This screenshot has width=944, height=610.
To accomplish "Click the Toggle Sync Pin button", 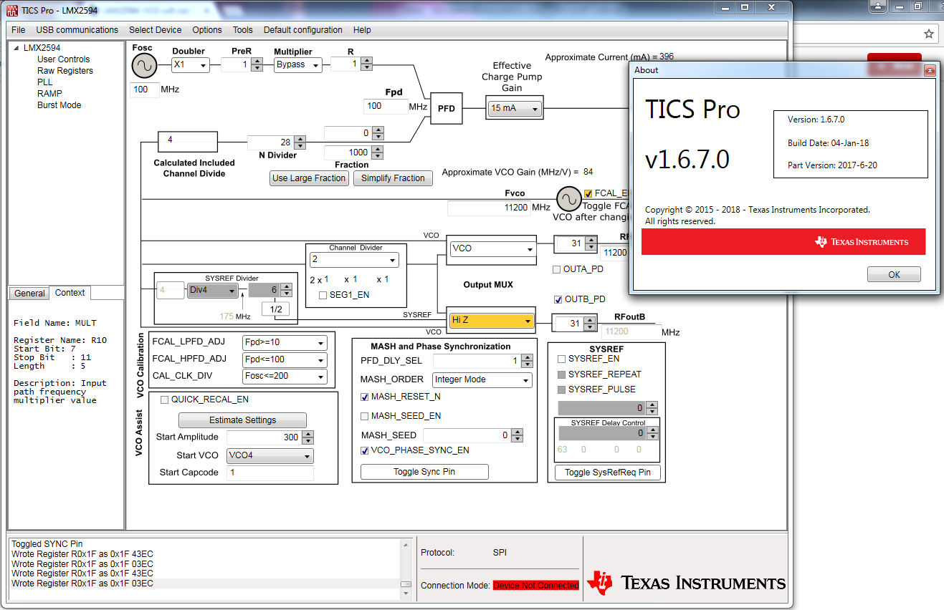I will 424,472.
